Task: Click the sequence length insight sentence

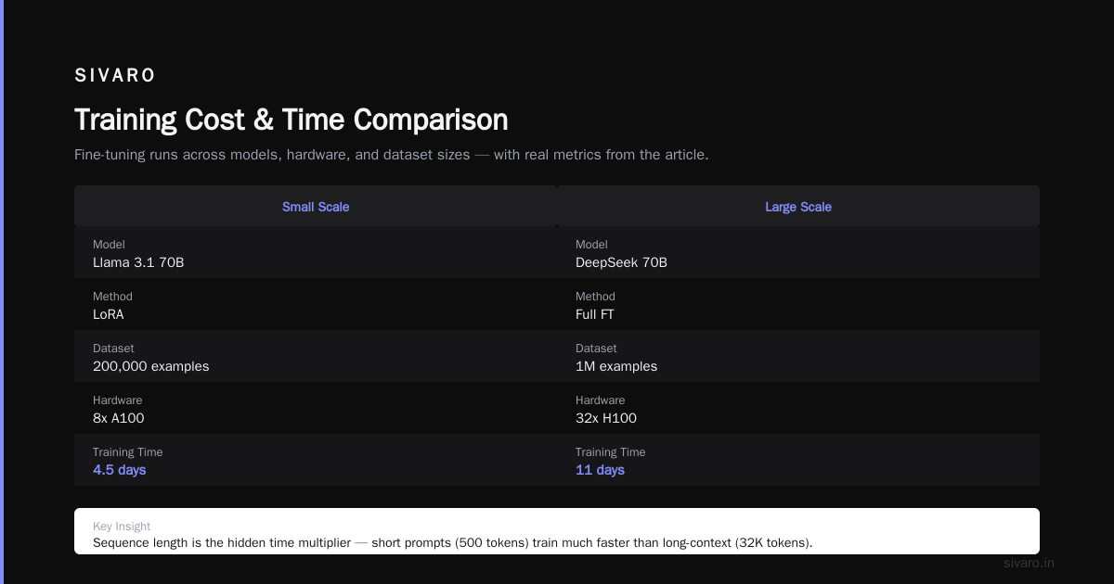Action: click(452, 542)
